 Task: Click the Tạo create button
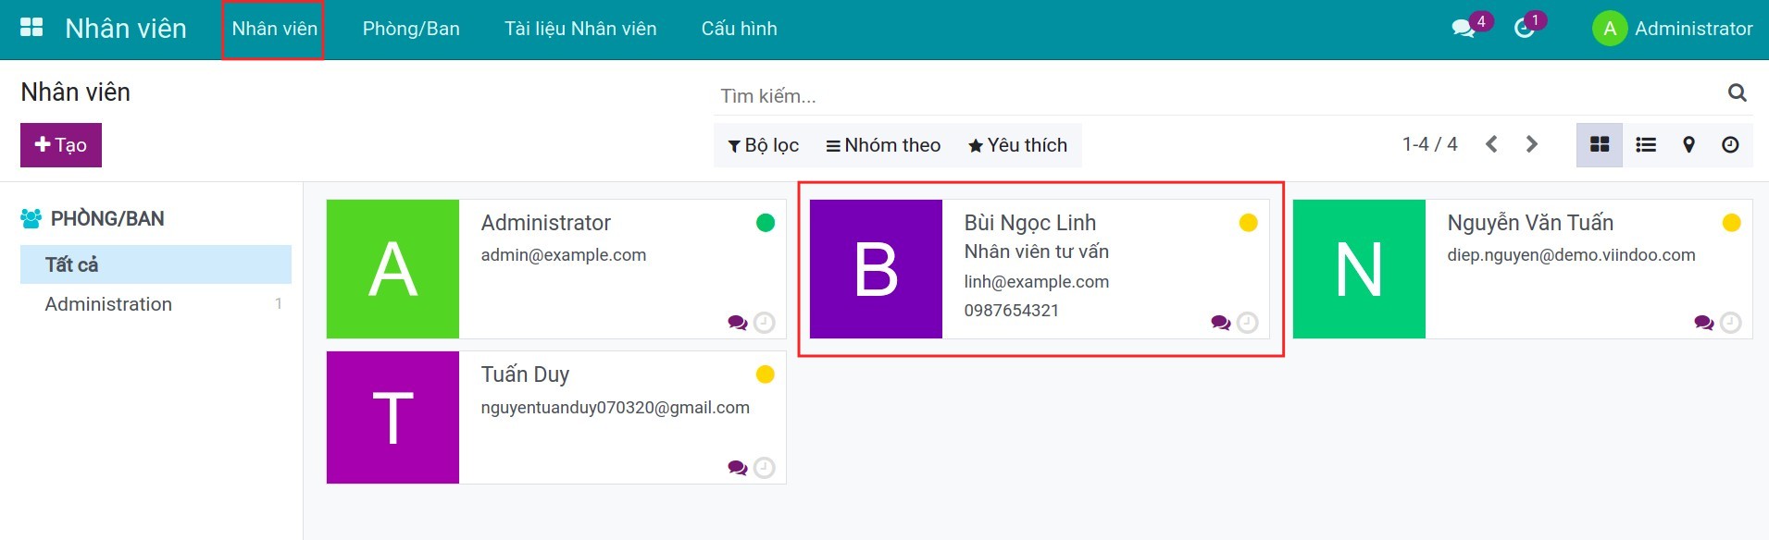pos(61,145)
